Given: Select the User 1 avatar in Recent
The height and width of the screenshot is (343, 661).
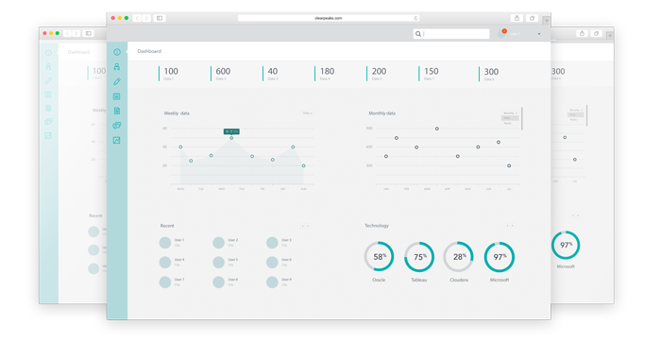Looking at the screenshot, I should [x=165, y=243].
